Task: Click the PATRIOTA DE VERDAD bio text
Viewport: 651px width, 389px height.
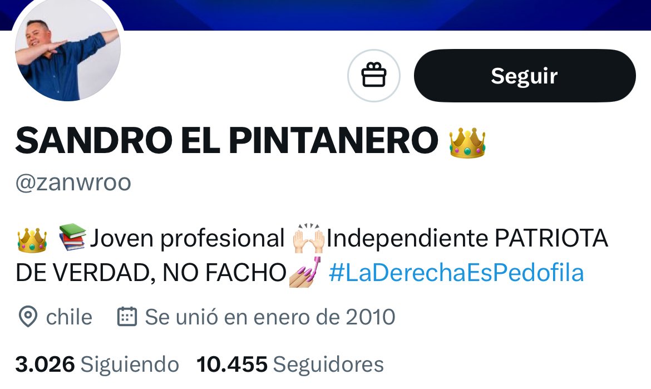Action: 312,256
